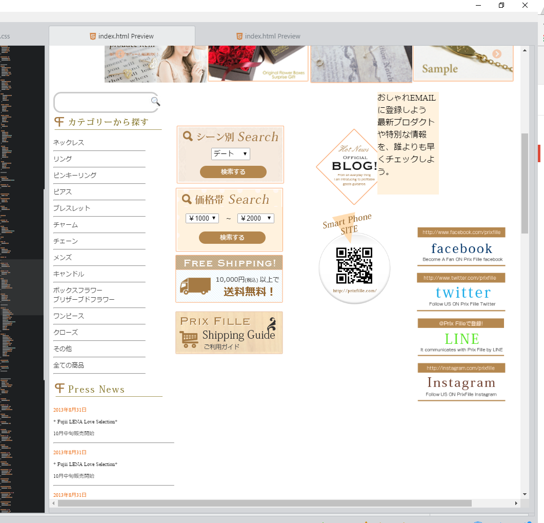This screenshot has width=544, height=523.
Task: Open the twitter link banner
Action: point(461,292)
